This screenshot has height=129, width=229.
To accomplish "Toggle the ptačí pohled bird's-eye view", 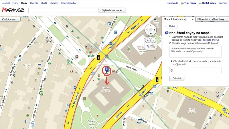I will coord(151,46).
